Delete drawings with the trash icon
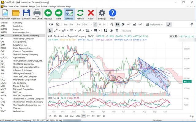 click(x=117, y=30)
